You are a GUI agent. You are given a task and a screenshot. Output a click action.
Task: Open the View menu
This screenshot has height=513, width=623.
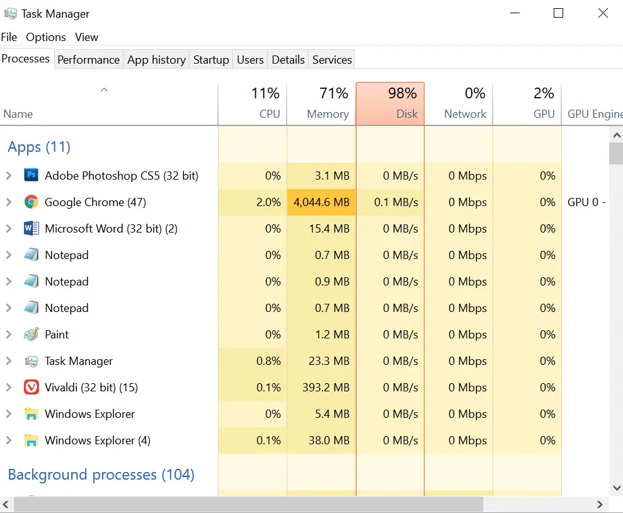86,37
